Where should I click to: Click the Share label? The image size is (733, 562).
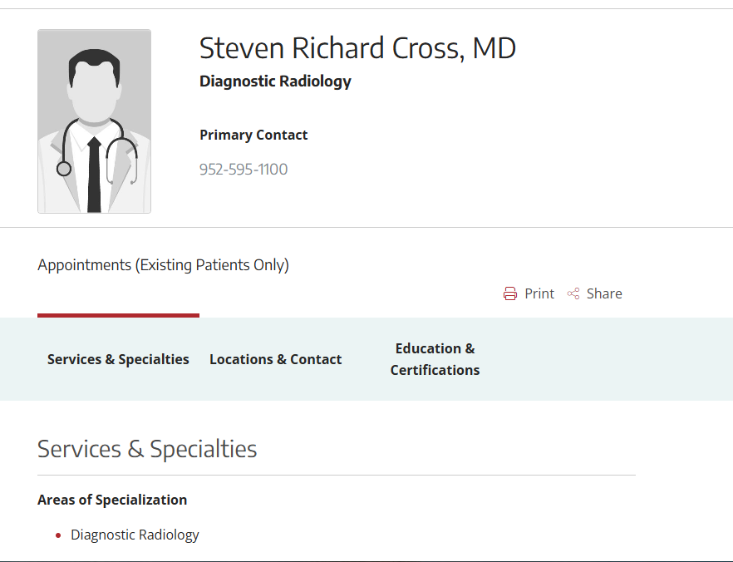[x=604, y=293]
